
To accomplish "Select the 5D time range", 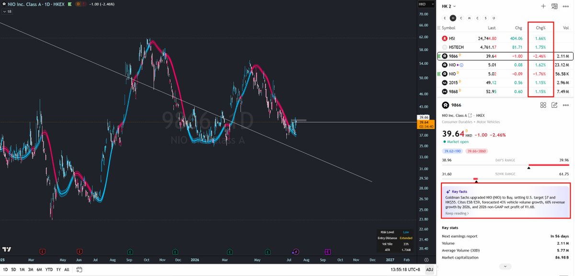I will [13, 270].
